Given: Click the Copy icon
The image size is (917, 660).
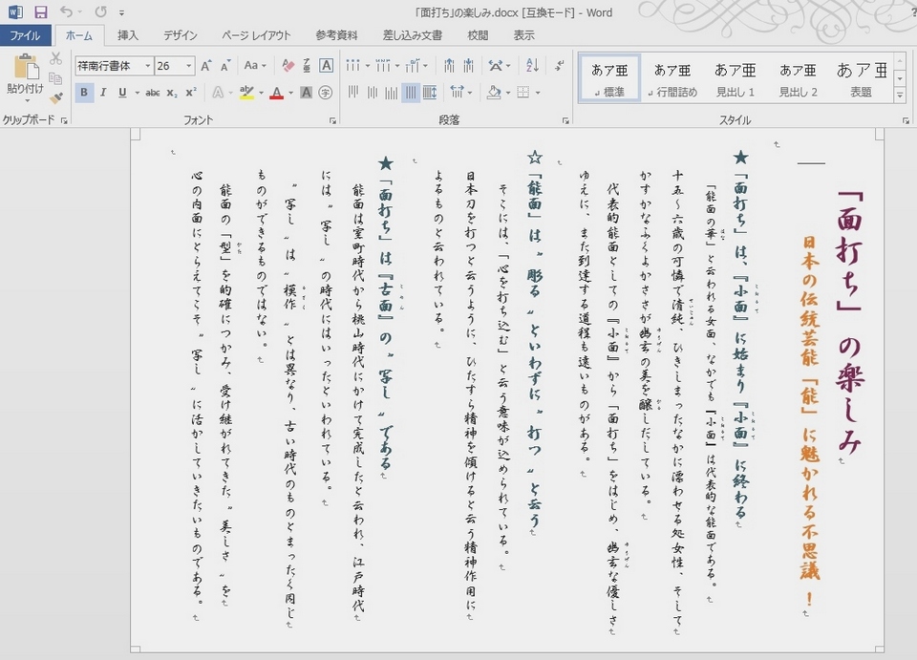Looking at the screenshot, I should (55, 78).
